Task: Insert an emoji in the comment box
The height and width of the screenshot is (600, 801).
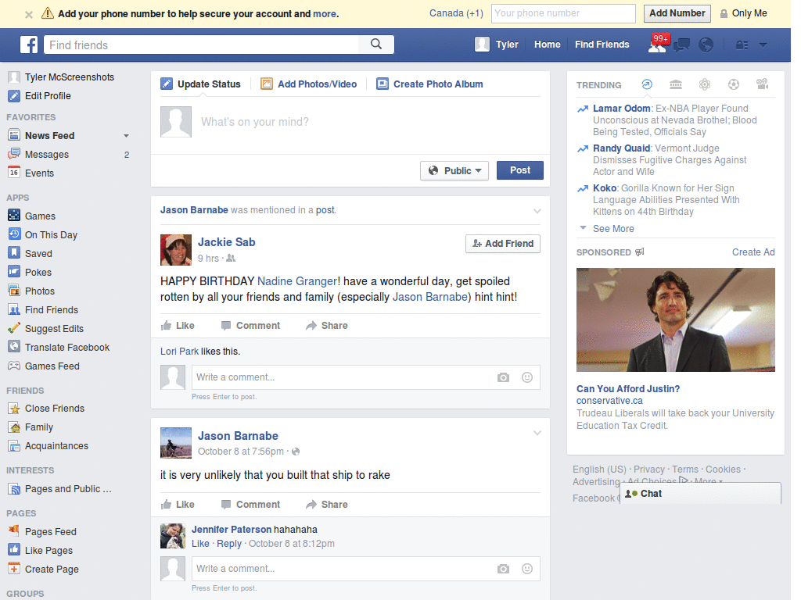Action: click(526, 377)
